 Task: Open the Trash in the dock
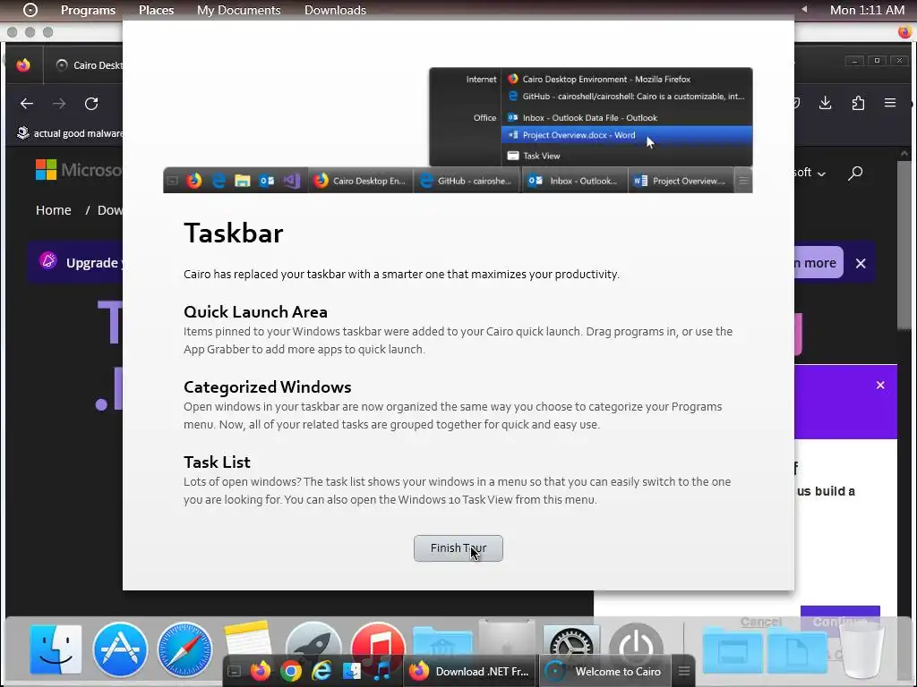[x=862, y=651]
